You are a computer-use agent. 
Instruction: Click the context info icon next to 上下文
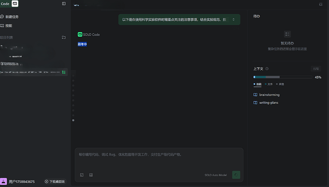click(267, 69)
